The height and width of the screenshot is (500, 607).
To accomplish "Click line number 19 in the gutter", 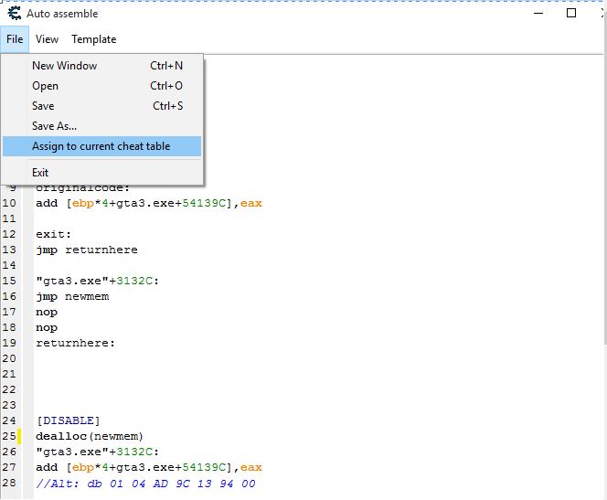I will pos(10,344).
